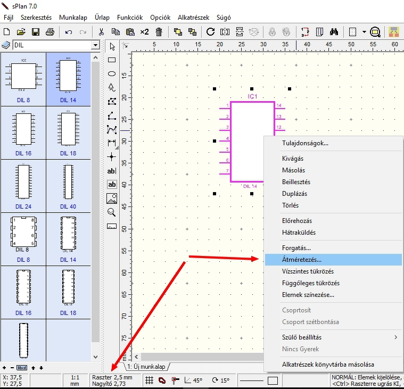
Task: Select the first DIL 16 component thumbnail
Action: tap(23, 133)
